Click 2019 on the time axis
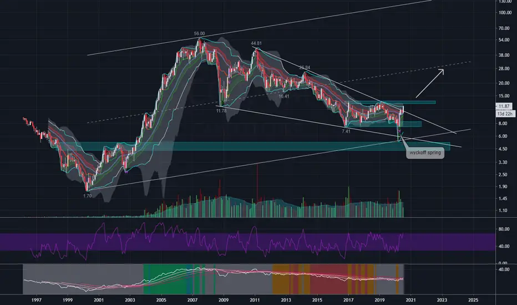Viewport: 517px width, 305px height. click(x=379, y=299)
